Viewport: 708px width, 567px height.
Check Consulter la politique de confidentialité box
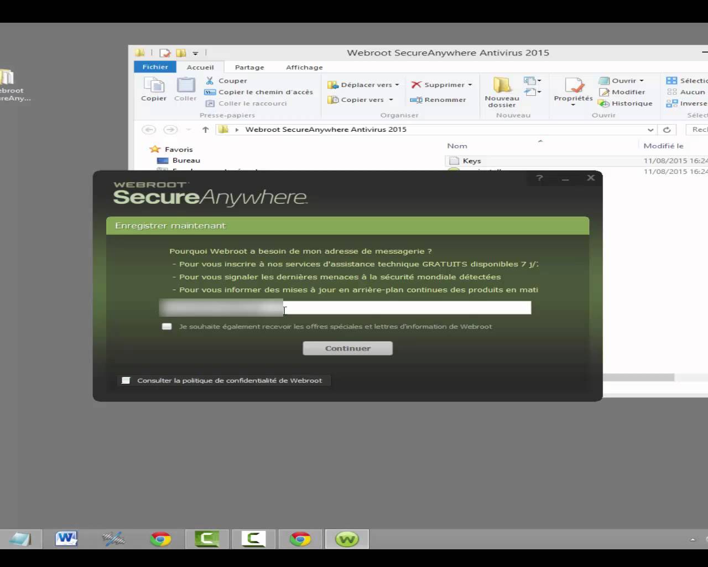126,380
